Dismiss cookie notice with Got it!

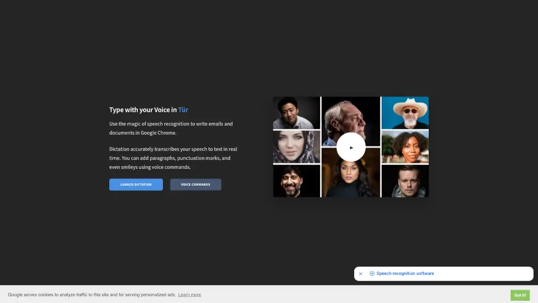point(520,295)
